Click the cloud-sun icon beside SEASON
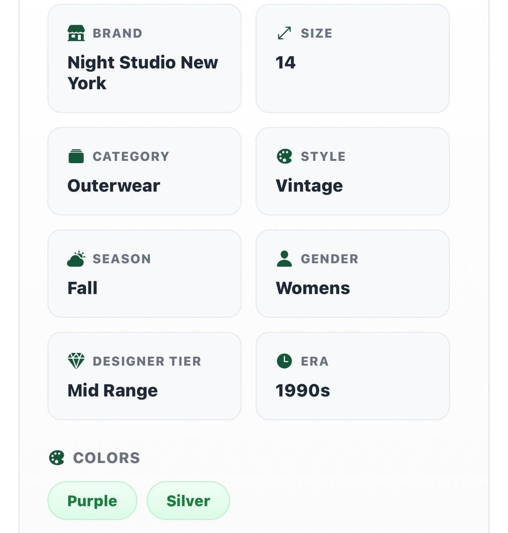The width and height of the screenshot is (508, 533). [76, 259]
